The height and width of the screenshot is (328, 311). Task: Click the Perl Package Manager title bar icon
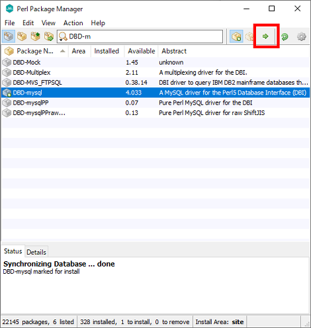point(9,9)
